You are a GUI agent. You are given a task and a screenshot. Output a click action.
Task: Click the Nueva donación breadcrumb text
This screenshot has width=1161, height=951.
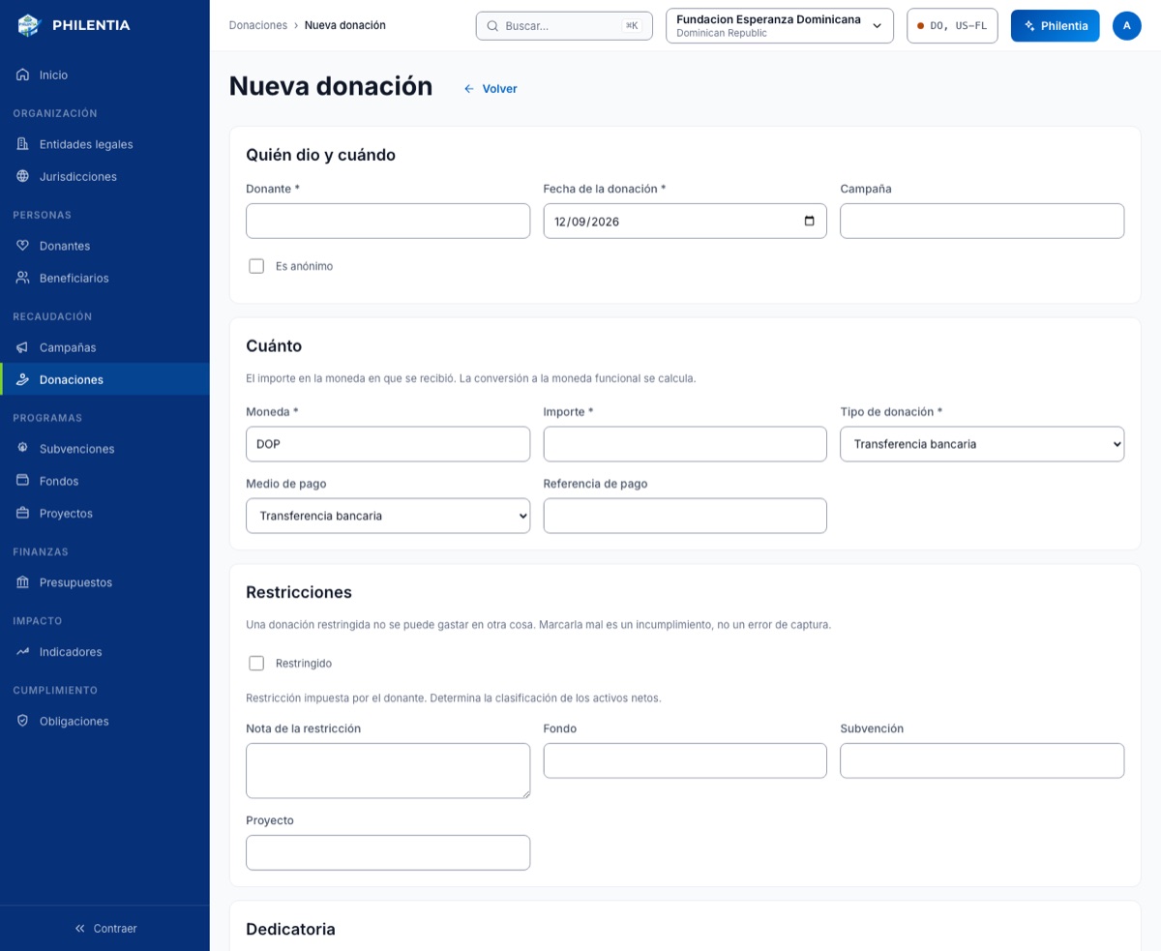344,25
